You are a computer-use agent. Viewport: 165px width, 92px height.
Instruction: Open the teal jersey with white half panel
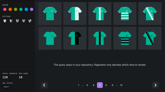[x=75, y=14]
